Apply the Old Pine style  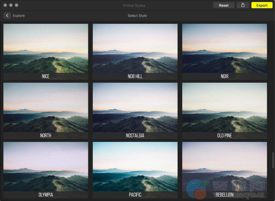point(225,108)
